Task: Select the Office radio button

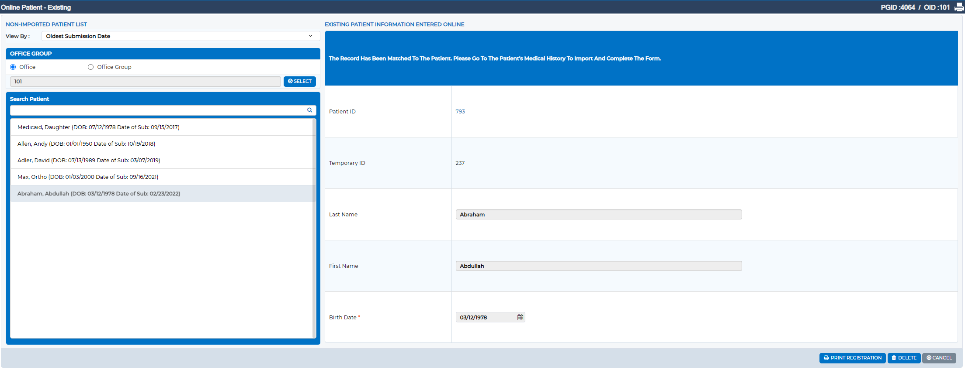Action: pos(13,67)
